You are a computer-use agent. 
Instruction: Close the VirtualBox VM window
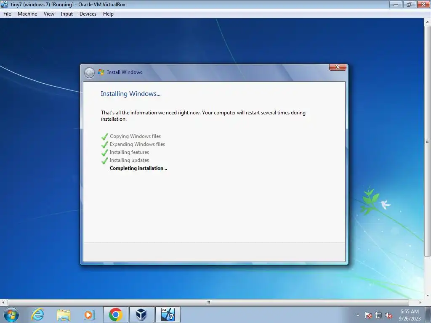tap(423, 4)
